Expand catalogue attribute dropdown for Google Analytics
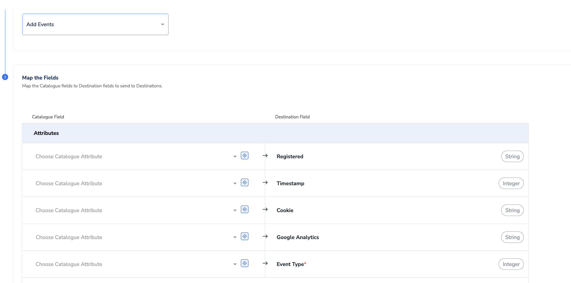Screen dimensions: 571x283 tap(235, 237)
